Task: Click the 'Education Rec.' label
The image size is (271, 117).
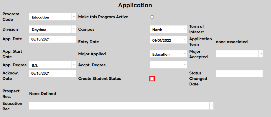Action: (12, 106)
